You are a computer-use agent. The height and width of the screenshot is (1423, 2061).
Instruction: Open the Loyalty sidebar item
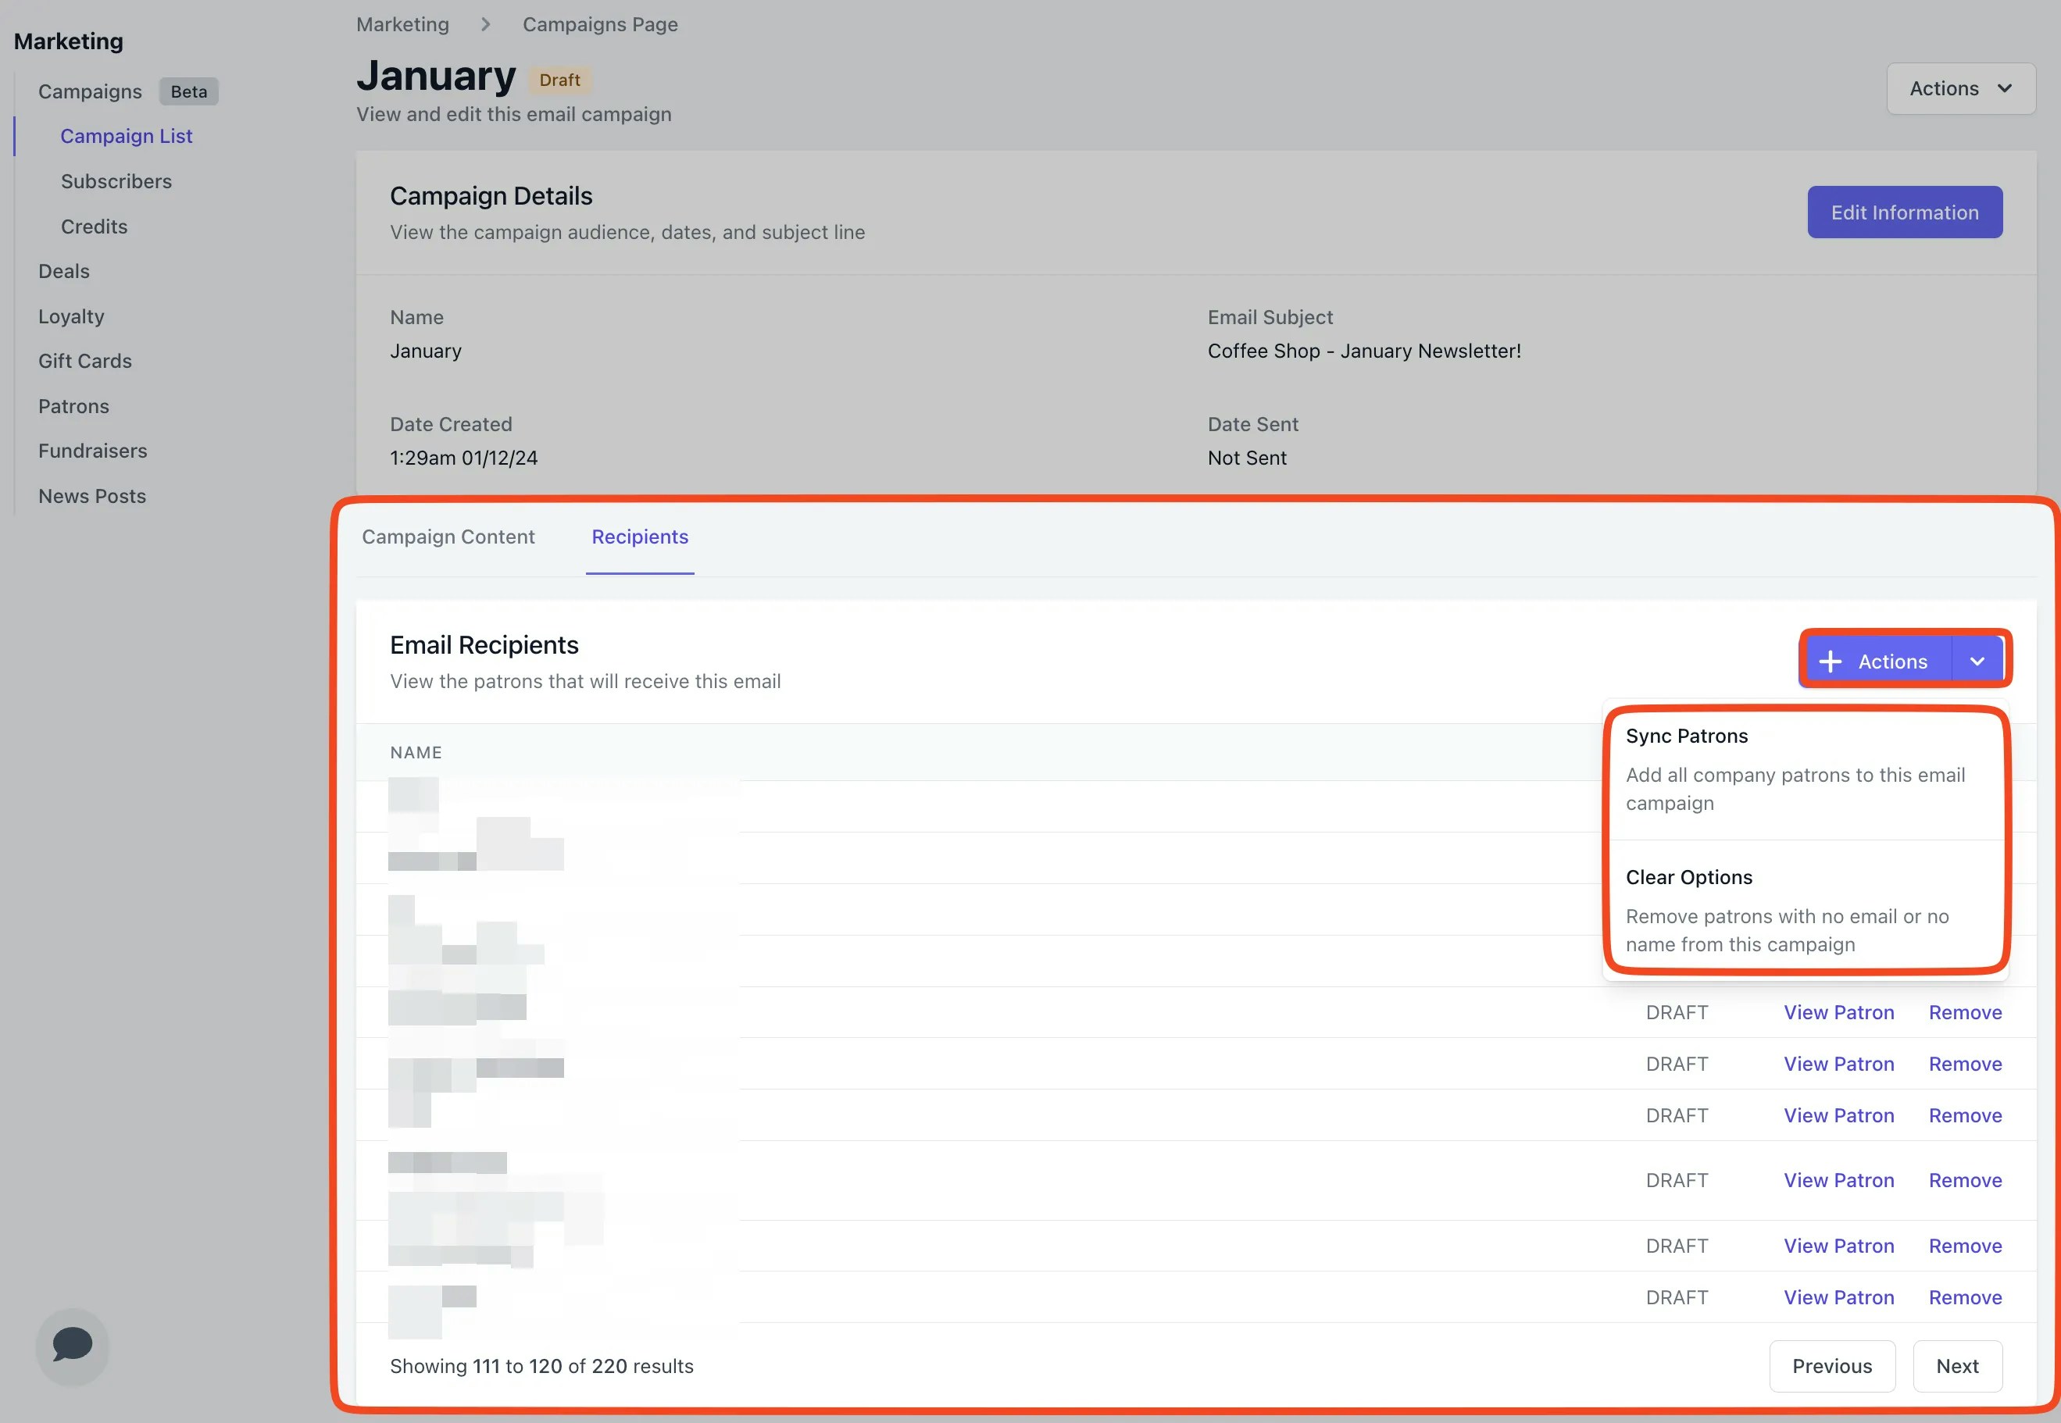tap(71, 316)
